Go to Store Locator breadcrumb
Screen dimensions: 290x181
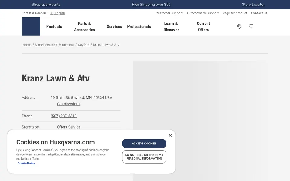point(45,45)
